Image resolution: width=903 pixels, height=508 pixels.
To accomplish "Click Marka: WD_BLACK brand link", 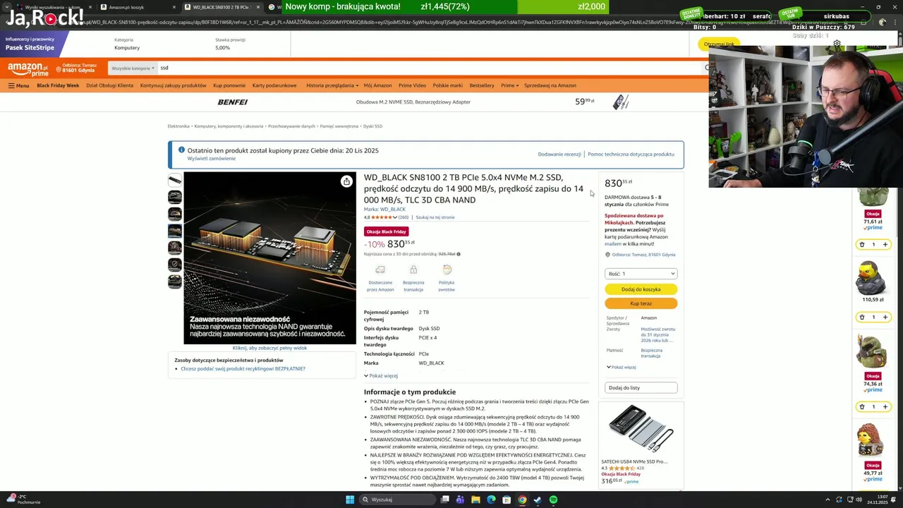I will (384, 210).
